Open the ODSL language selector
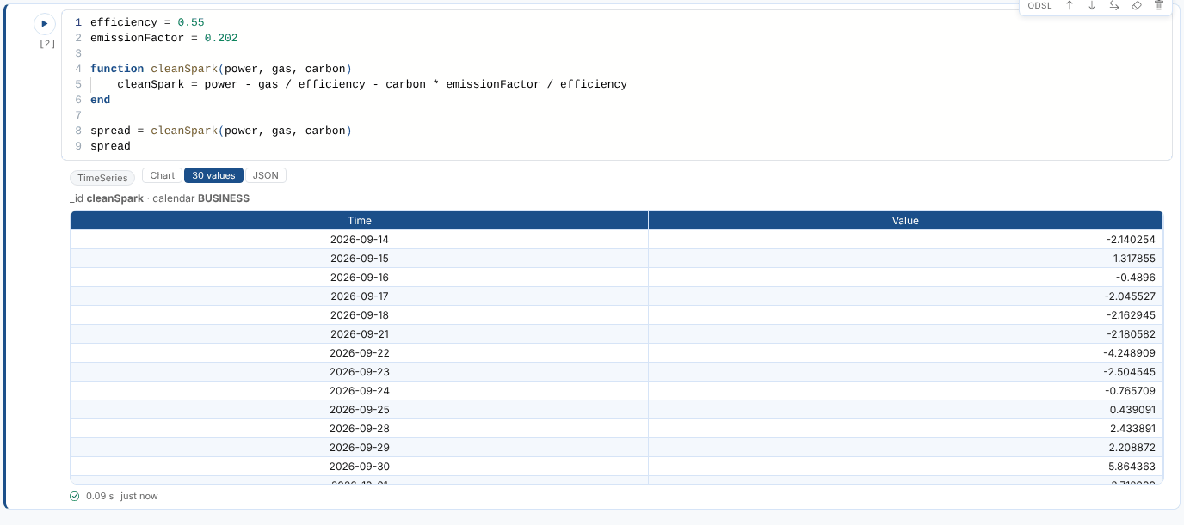Screen dimensions: 1184x525 click(1039, 5)
